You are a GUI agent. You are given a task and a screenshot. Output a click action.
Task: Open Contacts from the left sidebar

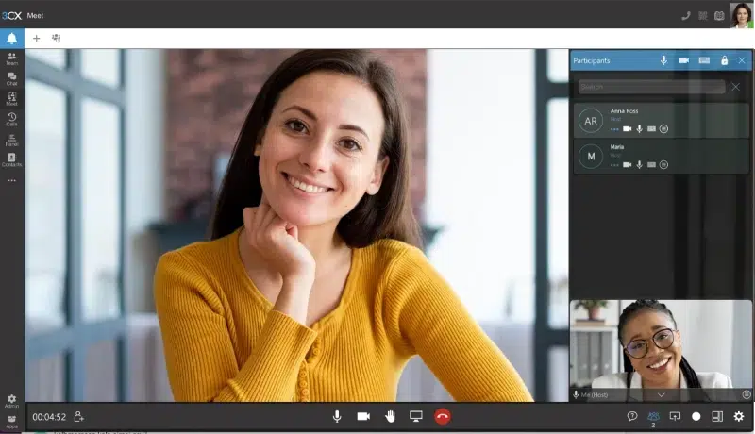coord(11,159)
